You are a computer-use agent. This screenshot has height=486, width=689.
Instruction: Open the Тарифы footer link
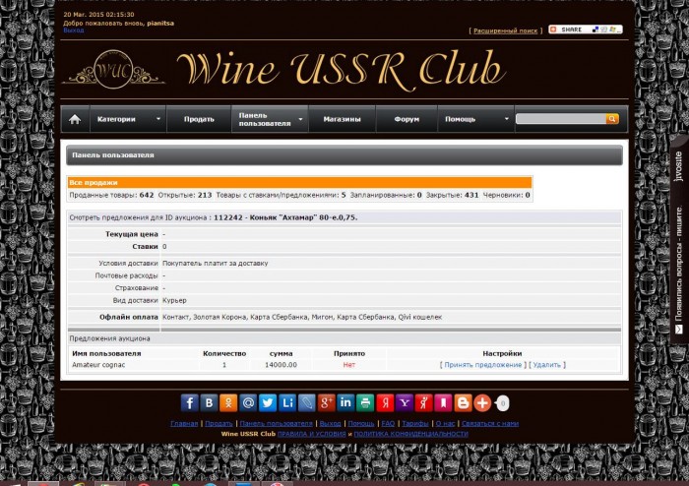click(x=415, y=423)
